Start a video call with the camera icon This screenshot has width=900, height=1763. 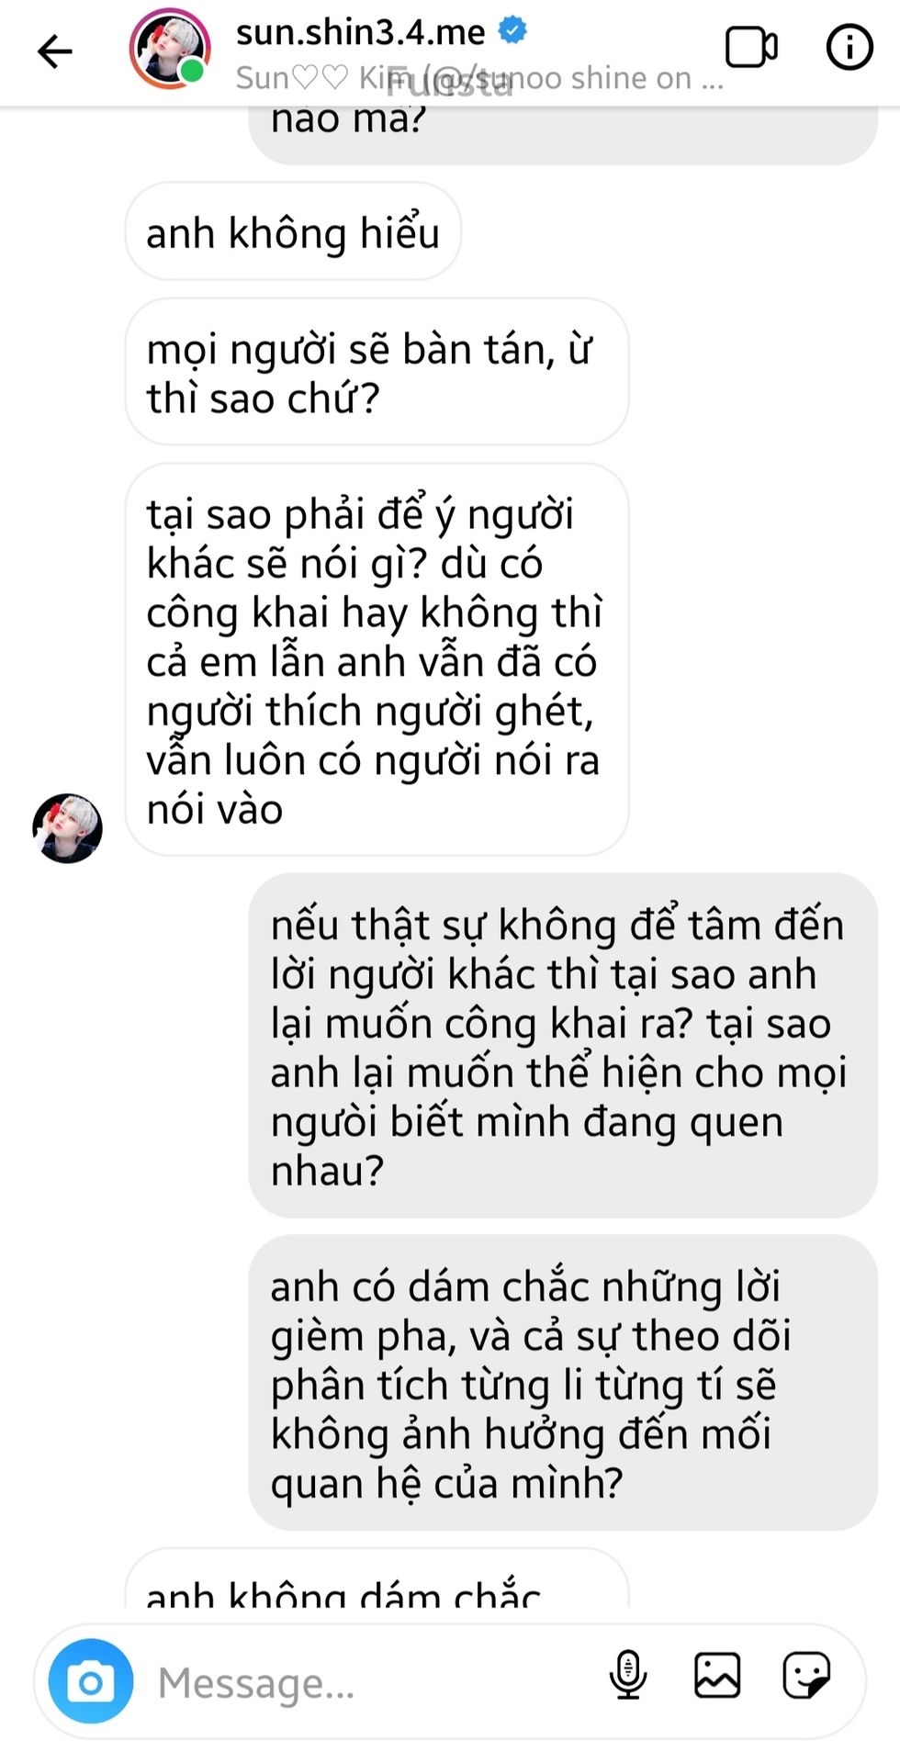pyautogui.click(x=751, y=48)
